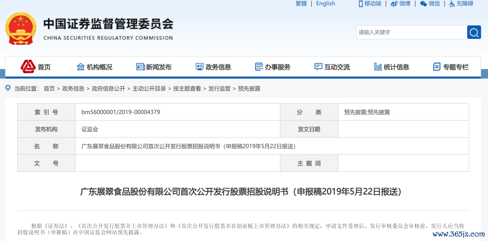Click the bold article headline 广东展翠食品股份有限公司
Screen dimensions: 488x241
tap(241, 192)
